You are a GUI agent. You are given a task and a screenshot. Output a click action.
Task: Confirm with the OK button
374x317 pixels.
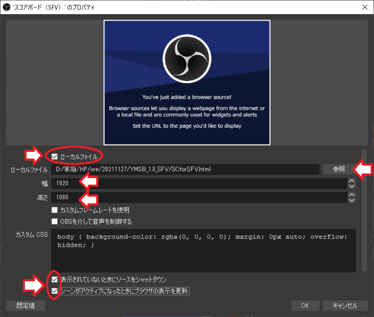[x=305, y=305]
